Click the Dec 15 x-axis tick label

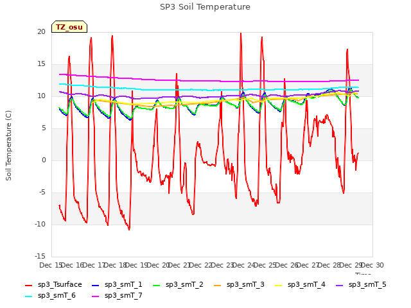point(50,265)
